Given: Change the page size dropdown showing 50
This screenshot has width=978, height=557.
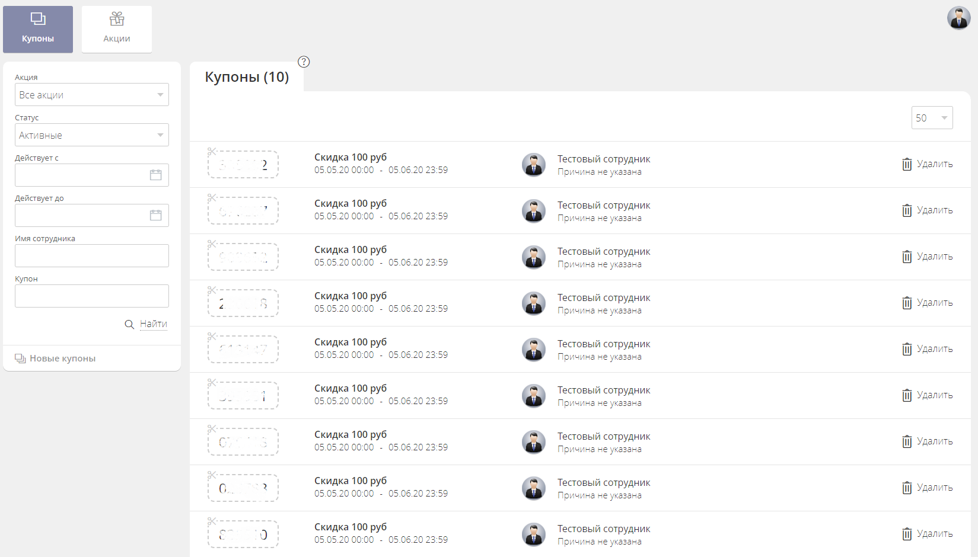Looking at the screenshot, I should point(932,118).
